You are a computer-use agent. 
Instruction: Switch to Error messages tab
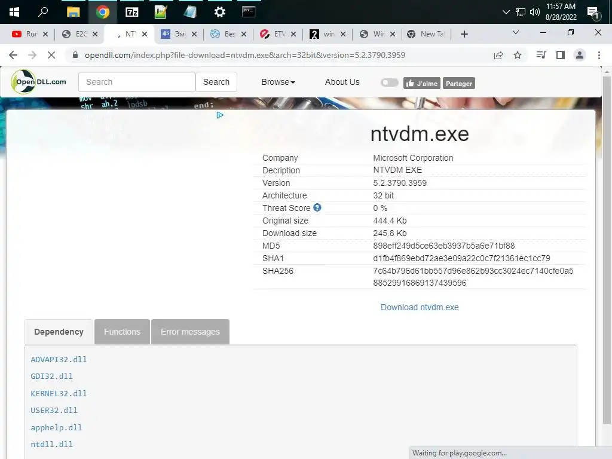point(190,332)
